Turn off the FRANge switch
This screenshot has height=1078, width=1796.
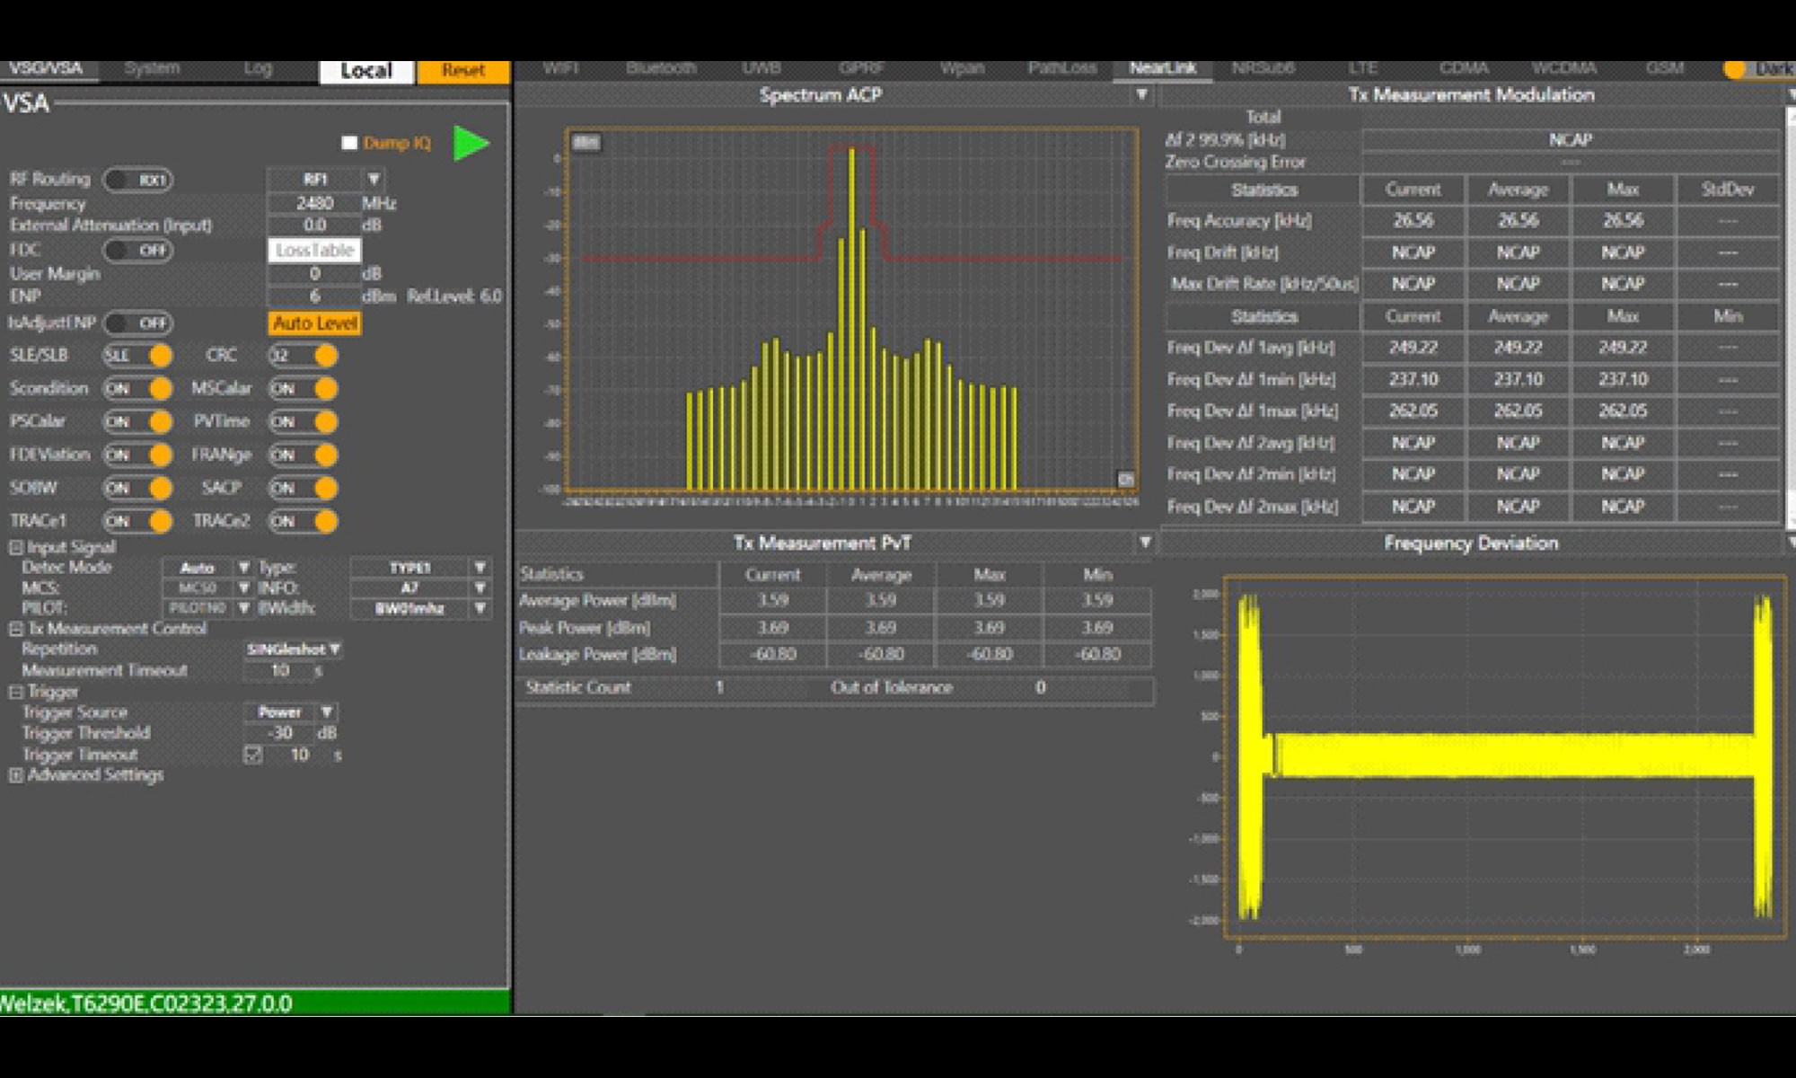pyautogui.click(x=303, y=455)
